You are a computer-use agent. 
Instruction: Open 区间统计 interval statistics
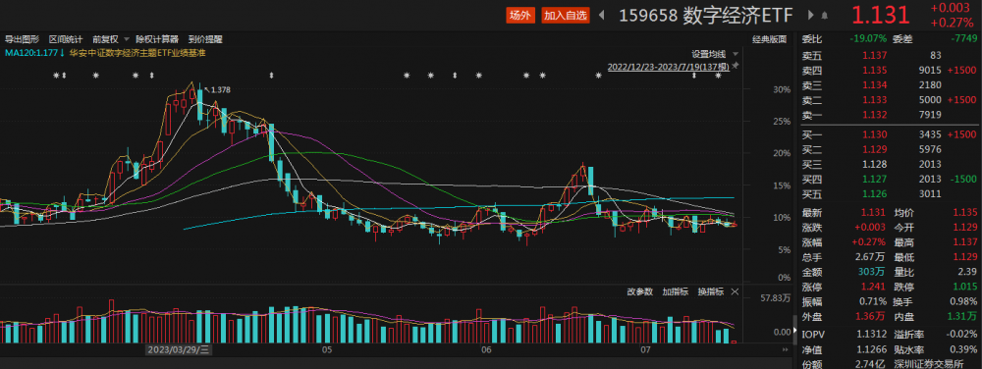(66, 39)
